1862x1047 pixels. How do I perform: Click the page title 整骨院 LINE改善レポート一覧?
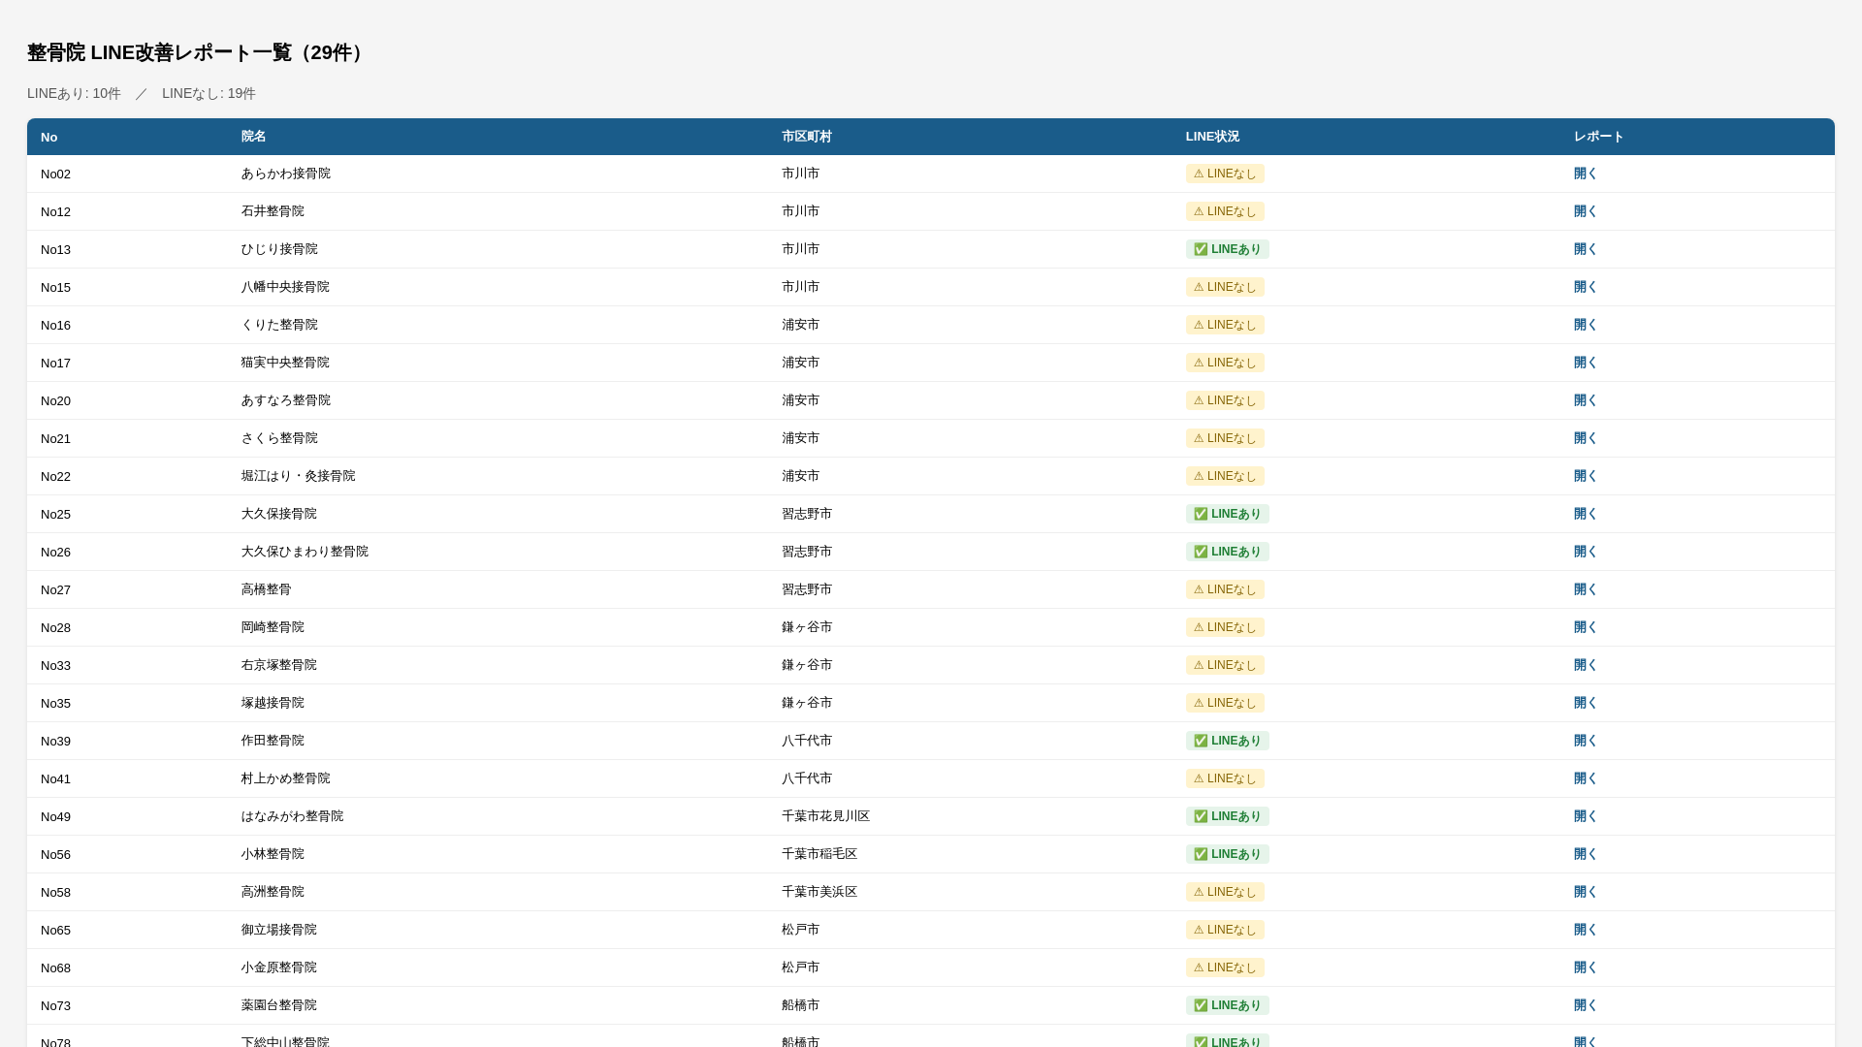coord(197,52)
